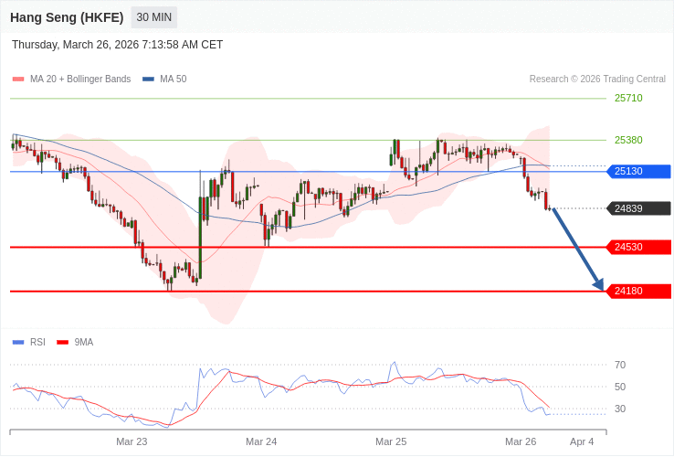The width and height of the screenshot is (674, 457).
Task: Click the Research © 2026 Trading Central credit
Action: pyautogui.click(x=597, y=80)
